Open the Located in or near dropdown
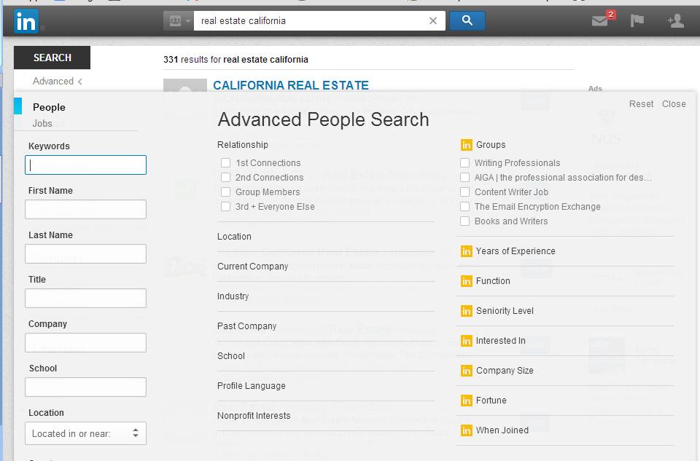 [x=86, y=433]
